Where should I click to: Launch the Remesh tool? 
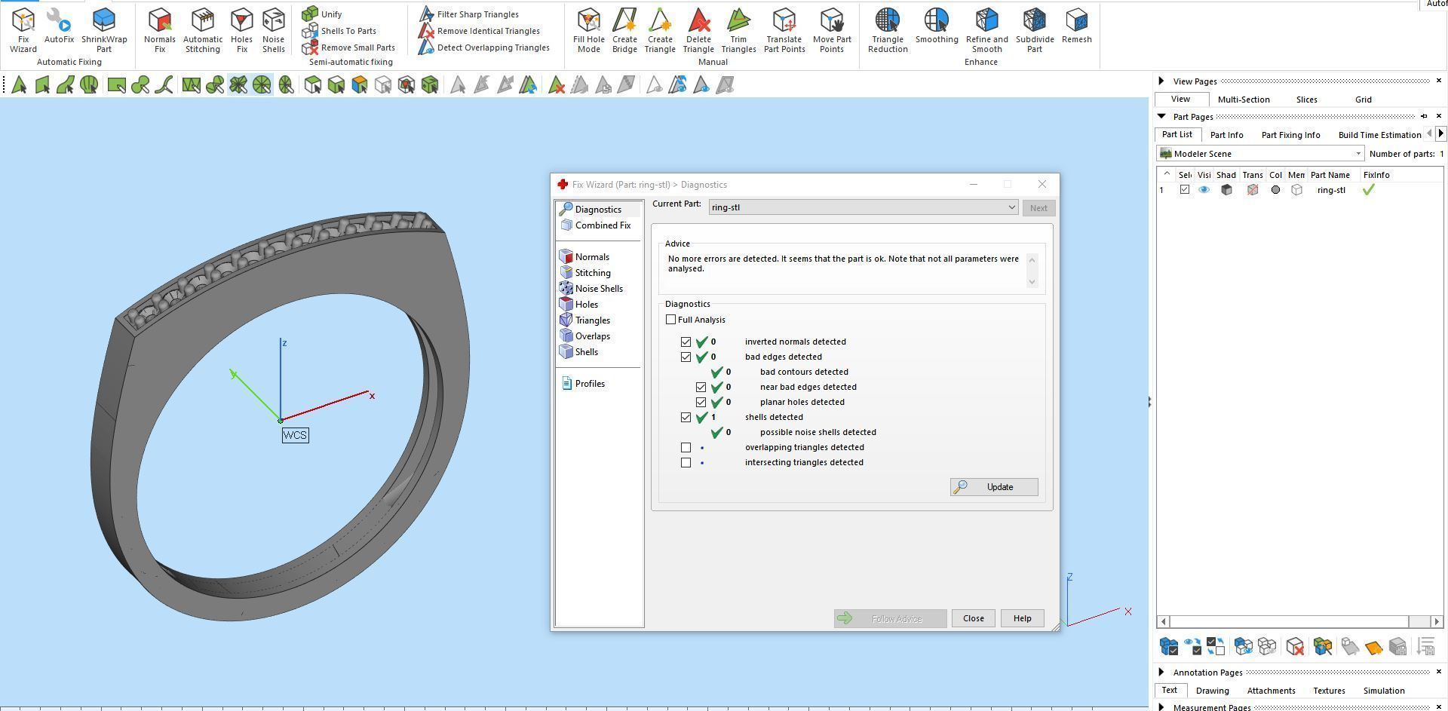point(1076,26)
